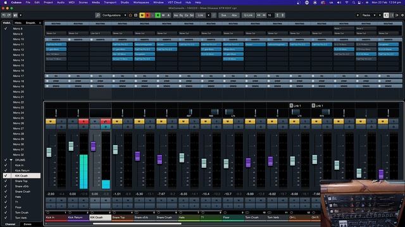Click the Ins bypass inserts toolbar button

click(x=176, y=15)
